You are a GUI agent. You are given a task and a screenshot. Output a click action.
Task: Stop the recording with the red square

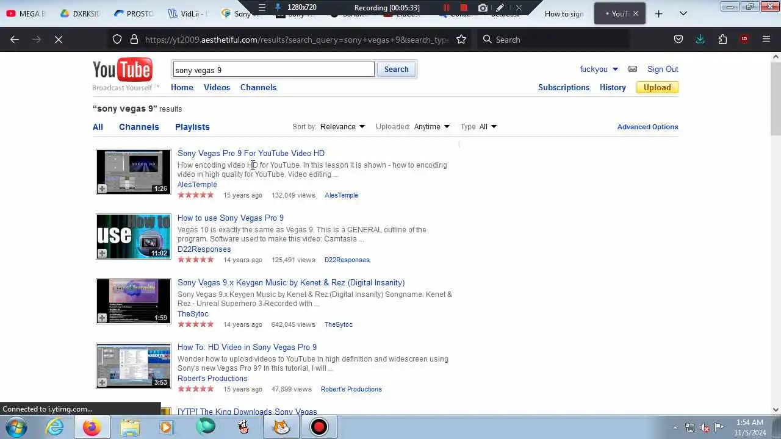[x=464, y=7]
